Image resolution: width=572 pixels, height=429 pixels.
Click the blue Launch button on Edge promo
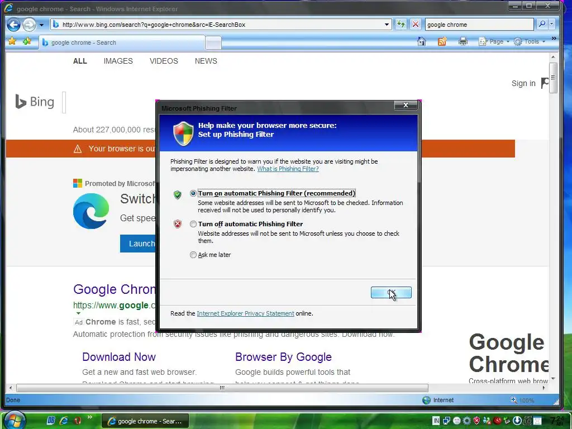coord(138,244)
